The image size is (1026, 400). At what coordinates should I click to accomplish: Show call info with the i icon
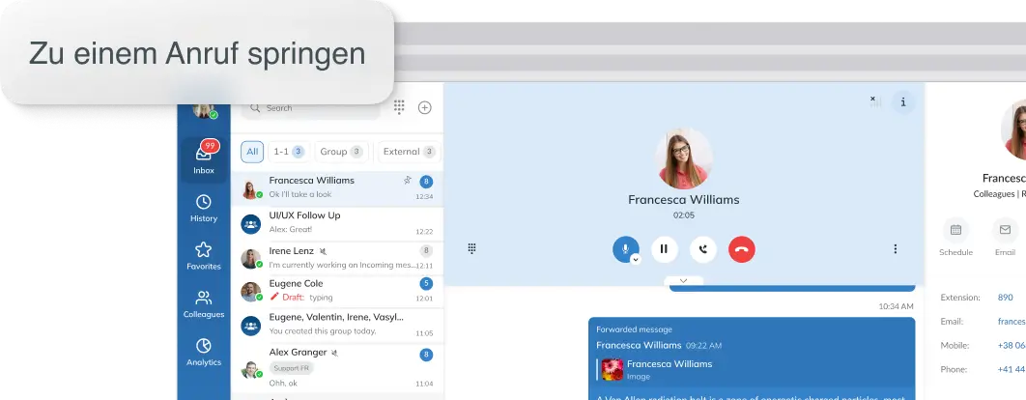click(x=903, y=101)
